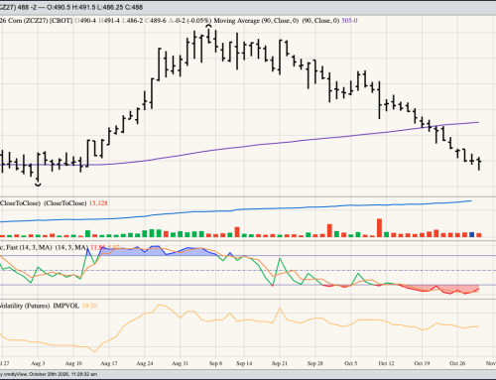496x380 pixels.
Task: Click the "Fast (14, 3, MA)" stochastic label
Action: 29,247
